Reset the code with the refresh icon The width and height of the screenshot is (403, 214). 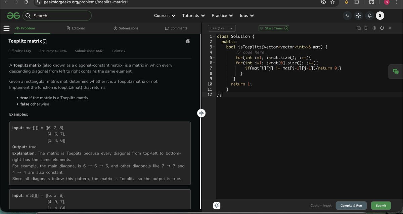point(382,28)
